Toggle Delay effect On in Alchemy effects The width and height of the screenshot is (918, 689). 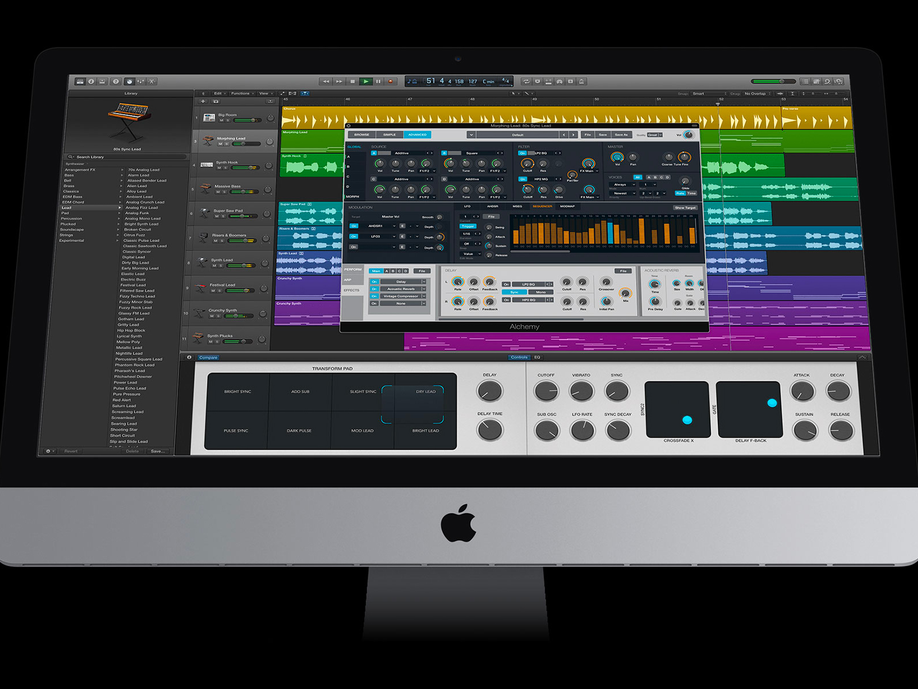374,282
